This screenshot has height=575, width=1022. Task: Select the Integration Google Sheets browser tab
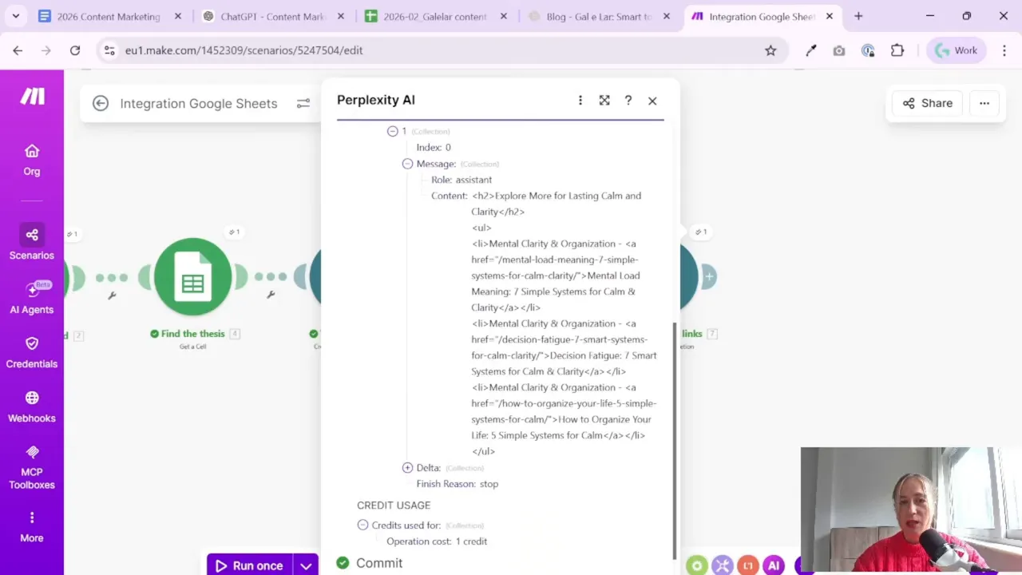click(762, 16)
